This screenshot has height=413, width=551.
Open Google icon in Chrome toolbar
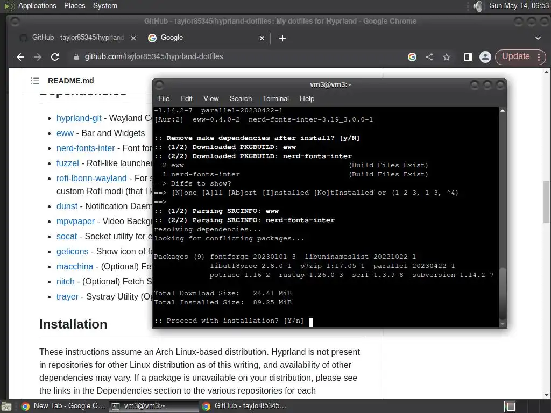412,57
